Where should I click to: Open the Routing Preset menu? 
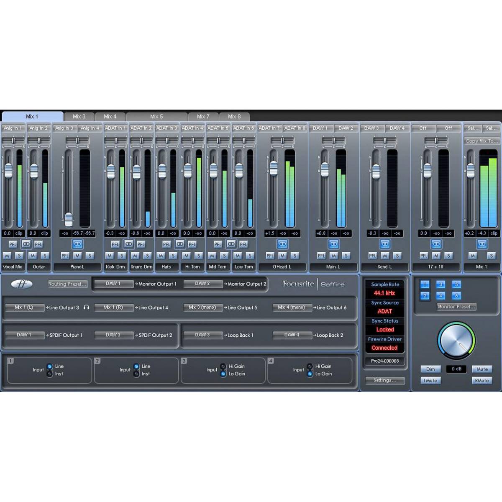[67, 284]
